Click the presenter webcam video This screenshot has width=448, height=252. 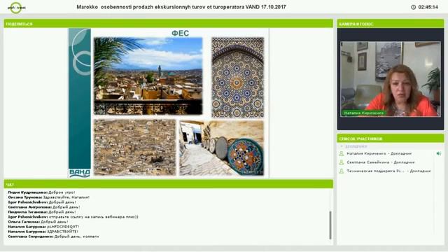[x=391, y=79]
